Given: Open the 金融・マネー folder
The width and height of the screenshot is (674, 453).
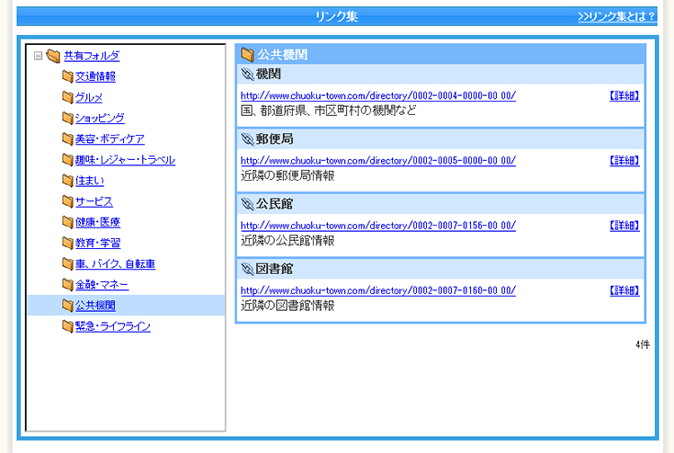Looking at the screenshot, I should click(102, 285).
